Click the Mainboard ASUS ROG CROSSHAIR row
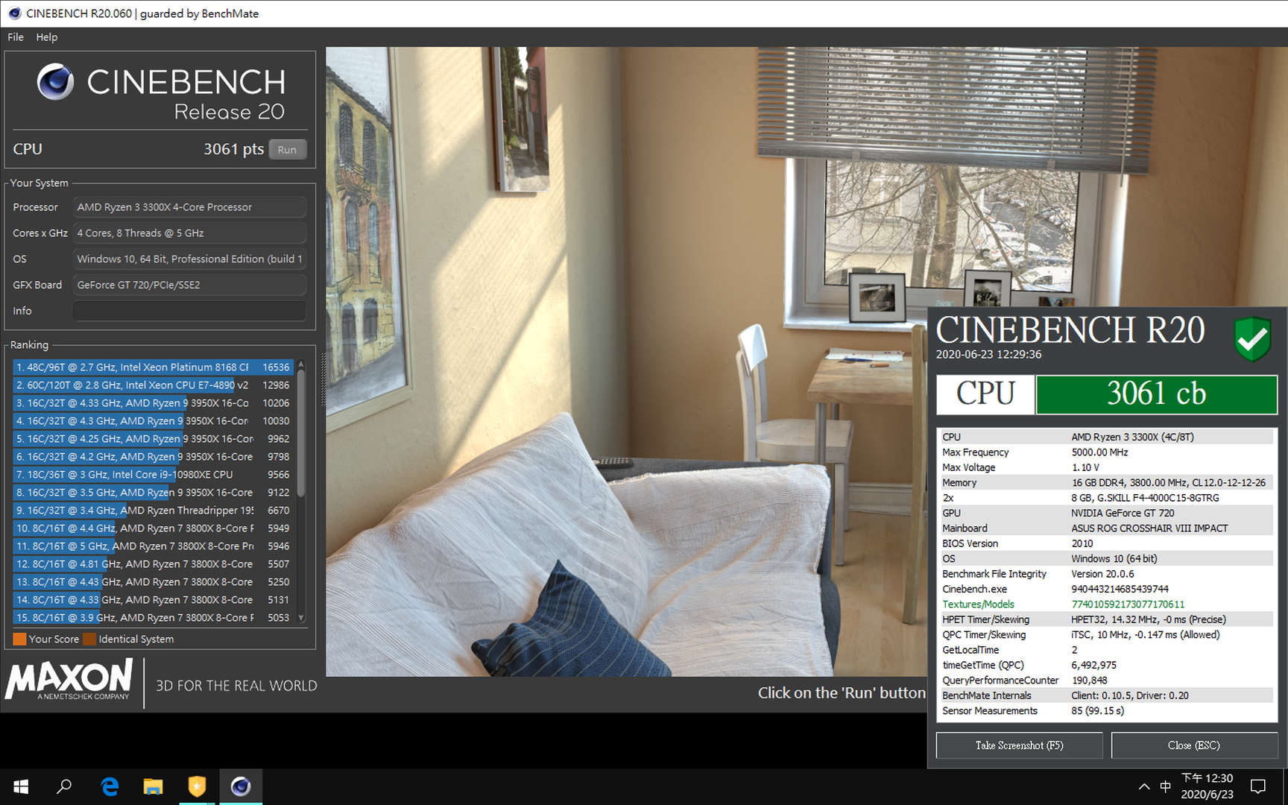The height and width of the screenshot is (805, 1288). [1106, 528]
